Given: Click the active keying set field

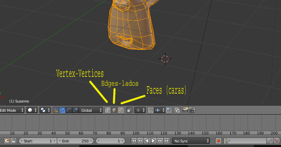Looking at the screenshot, I should pyautogui.click(x=245, y=141).
